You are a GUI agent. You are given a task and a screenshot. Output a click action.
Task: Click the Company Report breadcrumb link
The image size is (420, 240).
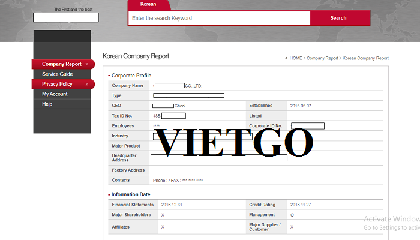(322, 58)
